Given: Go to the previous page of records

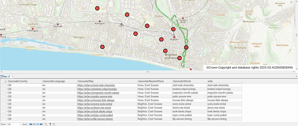Looking at the screenshot, I should pyautogui.click(x=34, y=124).
